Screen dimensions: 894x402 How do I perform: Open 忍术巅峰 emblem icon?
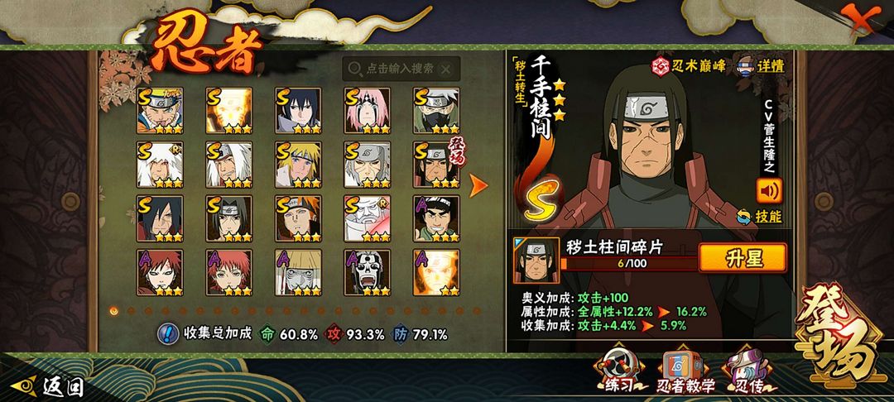[x=661, y=66]
